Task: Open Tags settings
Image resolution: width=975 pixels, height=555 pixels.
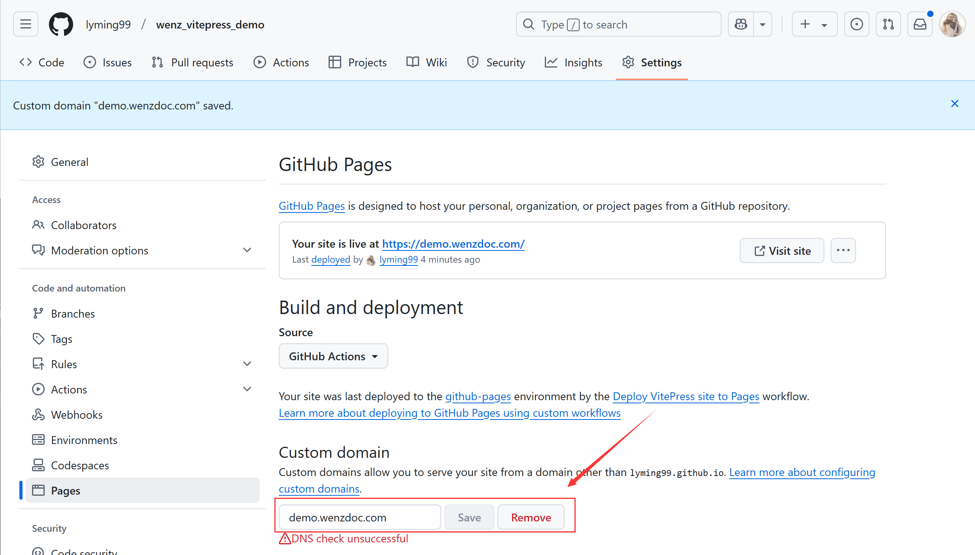Action: click(x=143, y=339)
